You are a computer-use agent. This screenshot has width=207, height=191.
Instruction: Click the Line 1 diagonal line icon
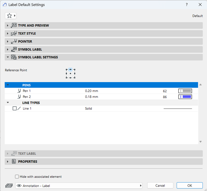coord(19,108)
